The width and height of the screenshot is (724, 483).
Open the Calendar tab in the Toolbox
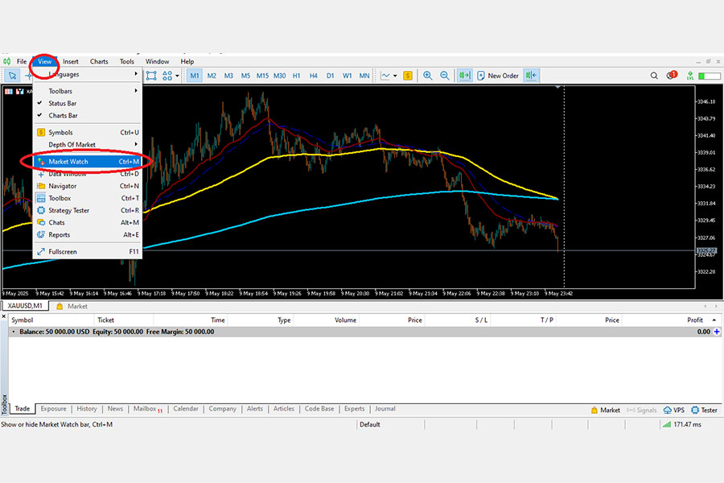pos(186,409)
